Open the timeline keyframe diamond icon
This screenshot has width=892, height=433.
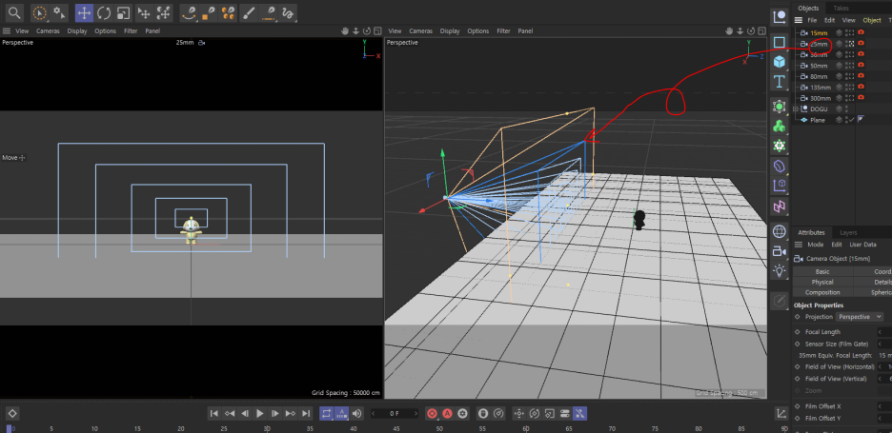coord(12,413)
